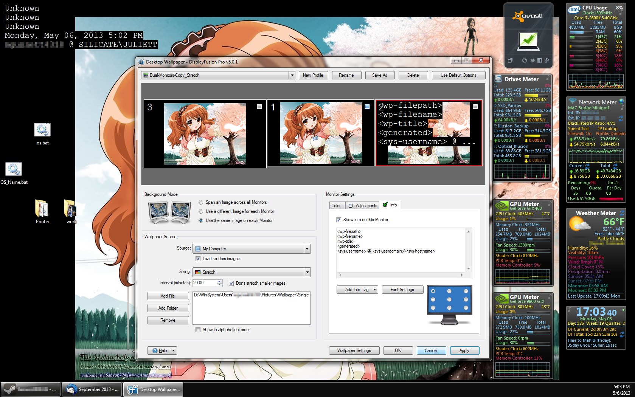635x397 pixels.
Task: Click Intel logo in CPU Usage gadget
Action: tap(574, 9)
